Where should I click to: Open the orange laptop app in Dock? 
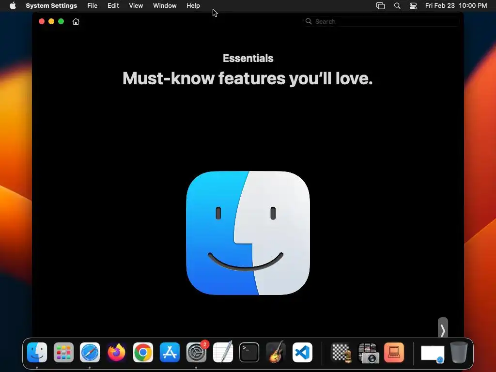pyautogui.click(x=394, y=353)
